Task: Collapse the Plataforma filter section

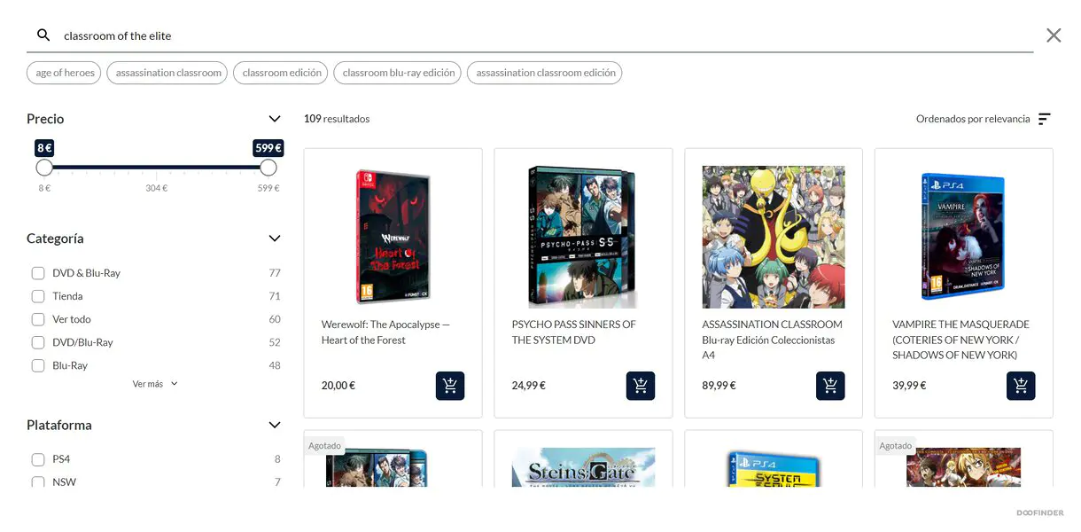Action: click(275, 425)
